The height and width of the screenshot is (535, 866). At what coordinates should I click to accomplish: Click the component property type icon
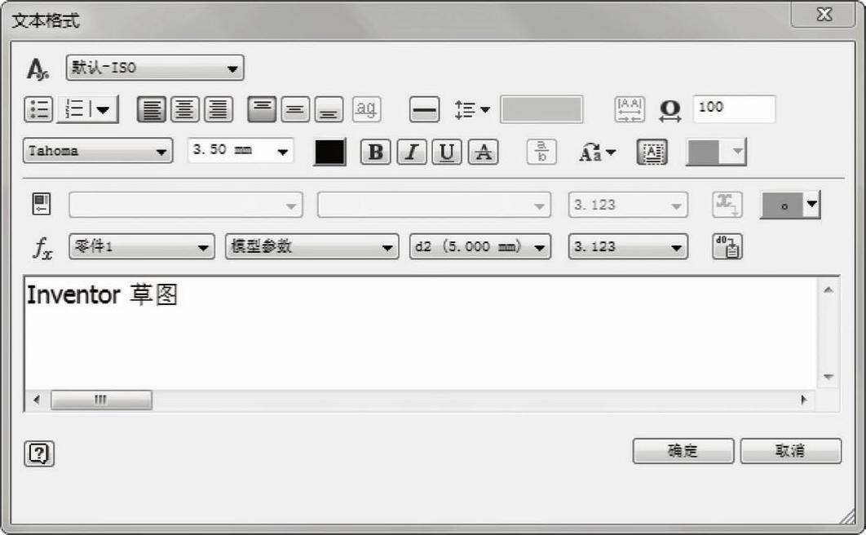click(x=42, y=204)
